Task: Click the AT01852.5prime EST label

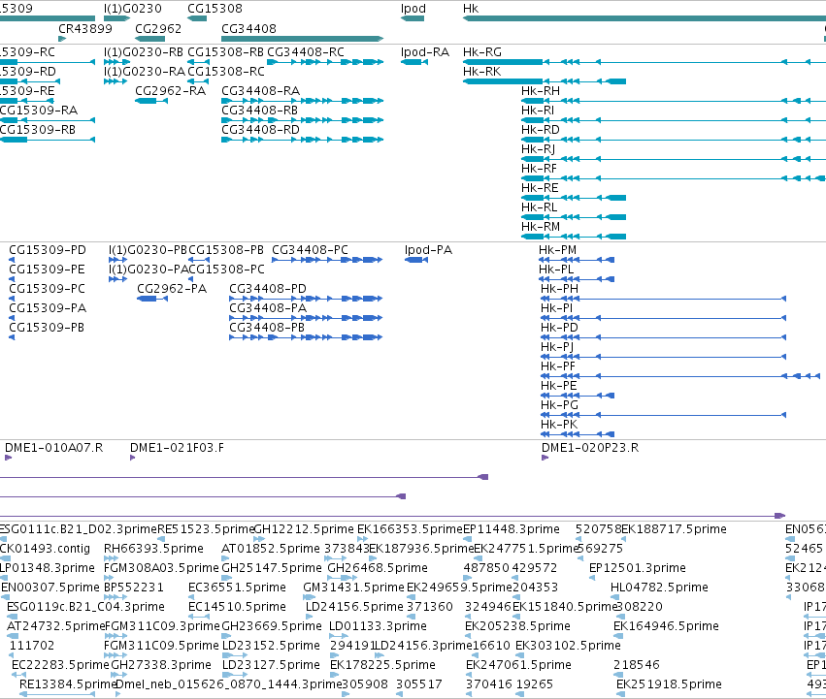Action: [x=271, y=549]
